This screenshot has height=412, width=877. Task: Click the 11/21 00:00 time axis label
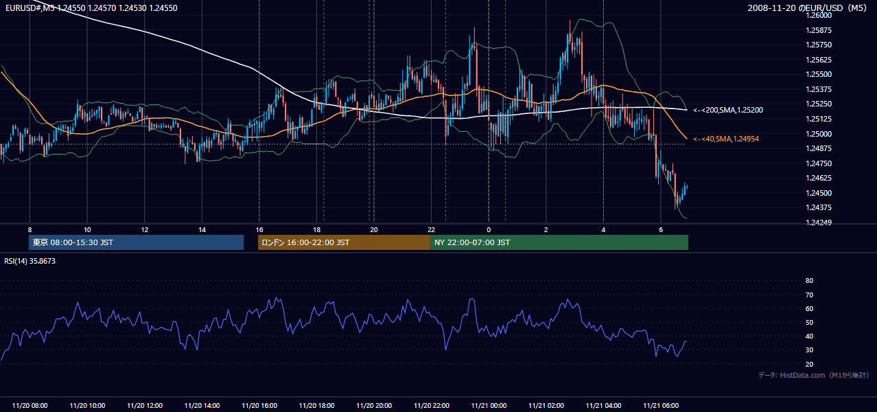[489, 406]
